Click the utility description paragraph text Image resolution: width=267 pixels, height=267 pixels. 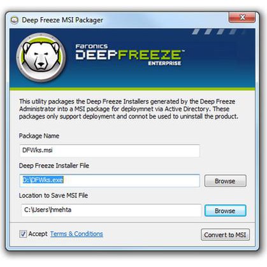click(129, 109)
